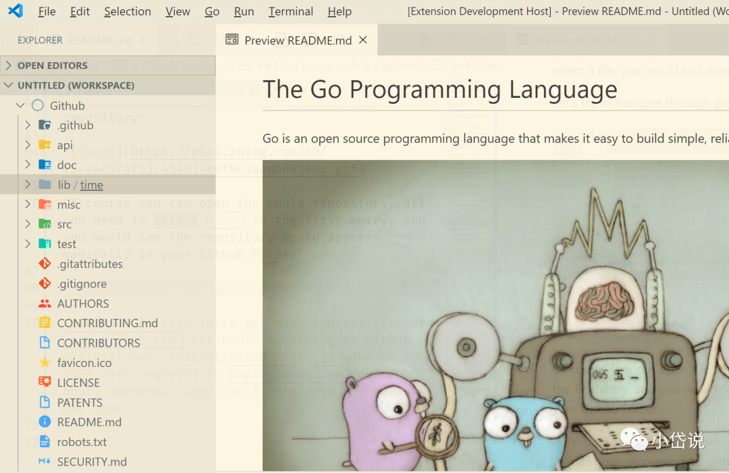The height and width of the screenshot is (473, 729).
Task: Click the .gitignore git icon
Action: (x=45, y=283)
